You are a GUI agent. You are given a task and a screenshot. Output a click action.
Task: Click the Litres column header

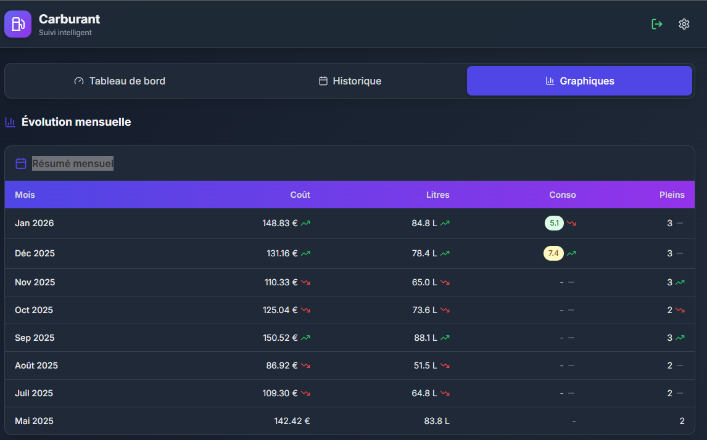pyautogui.click(x=437, y=195)
